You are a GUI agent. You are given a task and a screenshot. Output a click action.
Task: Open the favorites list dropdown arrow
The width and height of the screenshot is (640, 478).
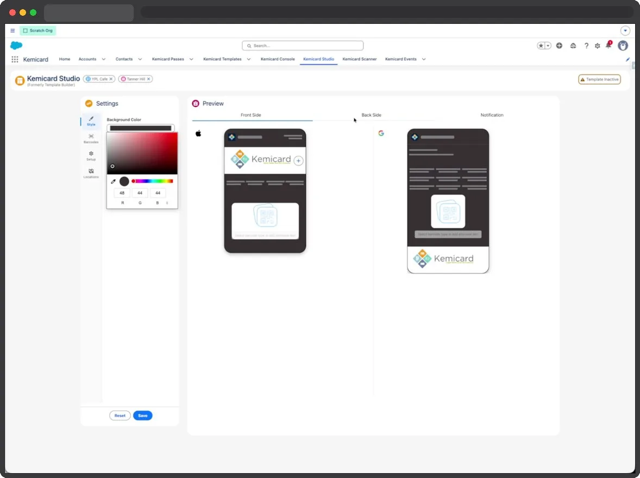pos(548,46)
